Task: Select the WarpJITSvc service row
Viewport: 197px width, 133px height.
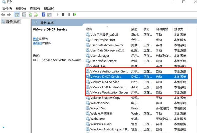Action: [x=137, y=108]
